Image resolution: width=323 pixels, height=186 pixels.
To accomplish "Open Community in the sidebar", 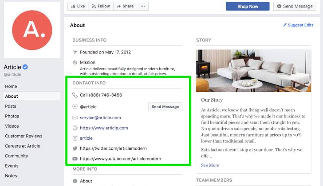I will (x=16, y=156).
